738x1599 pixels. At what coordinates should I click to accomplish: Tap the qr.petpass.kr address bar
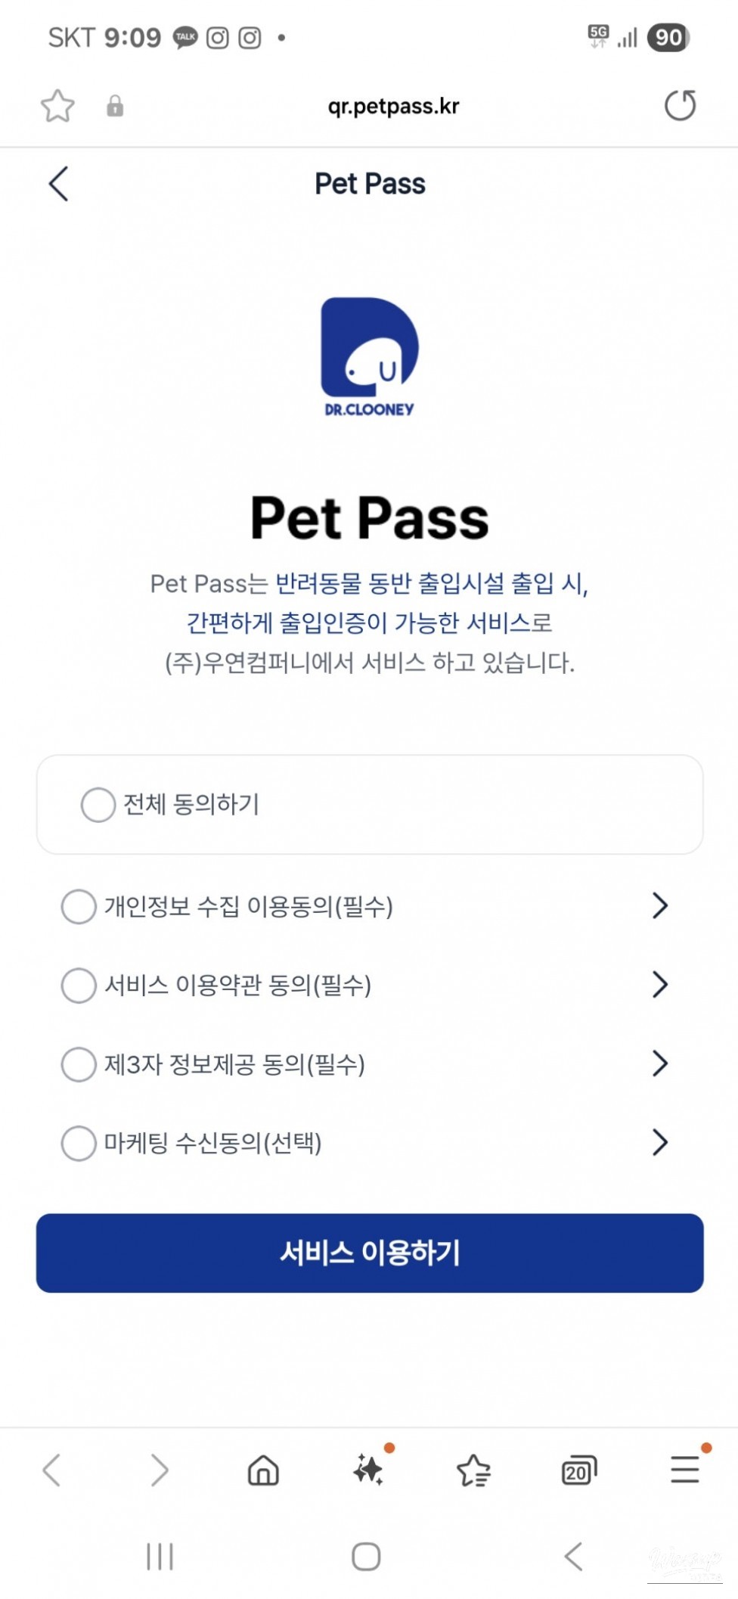pyautogui.click(x=393, y=106)
